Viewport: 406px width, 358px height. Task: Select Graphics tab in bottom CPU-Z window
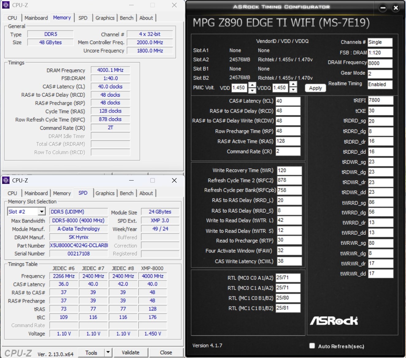(x=105, y=193)
